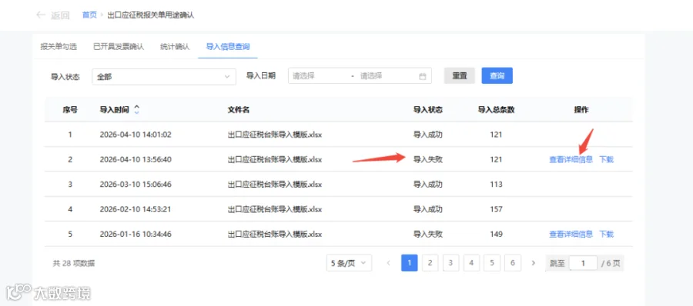The image size is (693, 306).
Task: Click the 文件名 column header
Action: click(x=239, y=110)
